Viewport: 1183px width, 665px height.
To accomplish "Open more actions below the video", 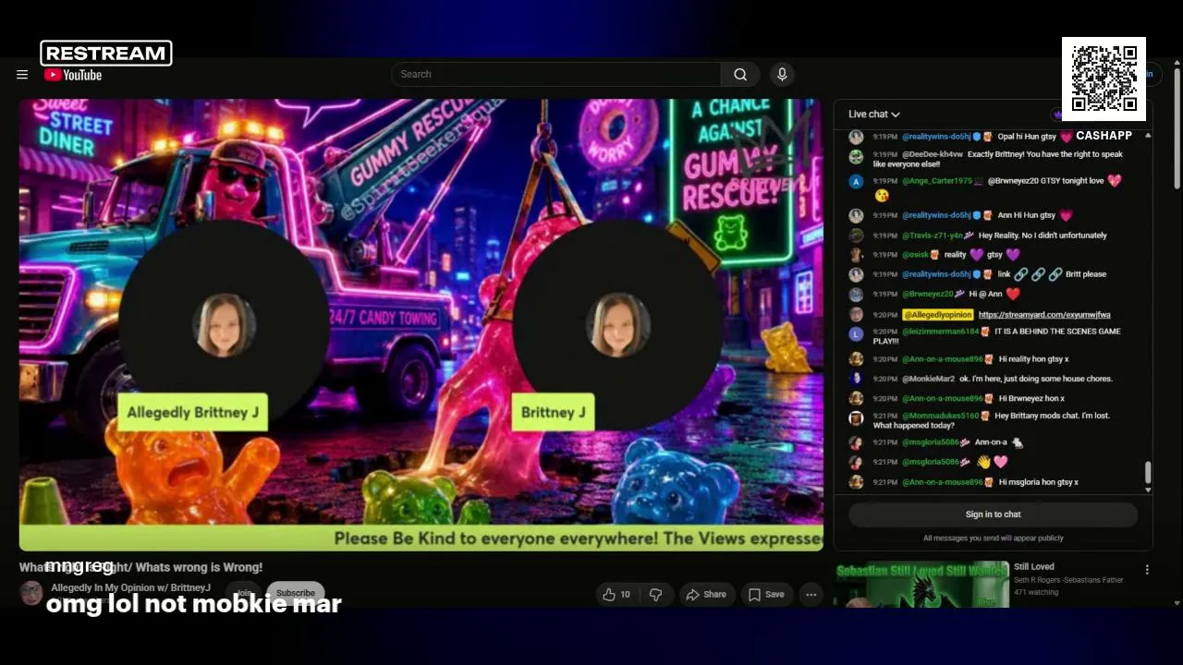I will [811, 595].
